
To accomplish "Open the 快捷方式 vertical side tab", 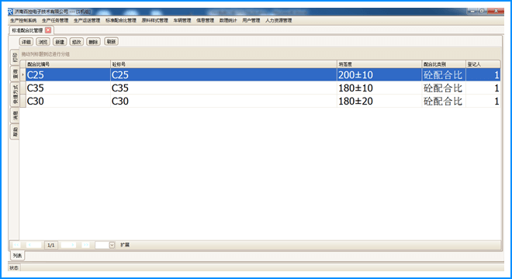I will pos(15,95).
